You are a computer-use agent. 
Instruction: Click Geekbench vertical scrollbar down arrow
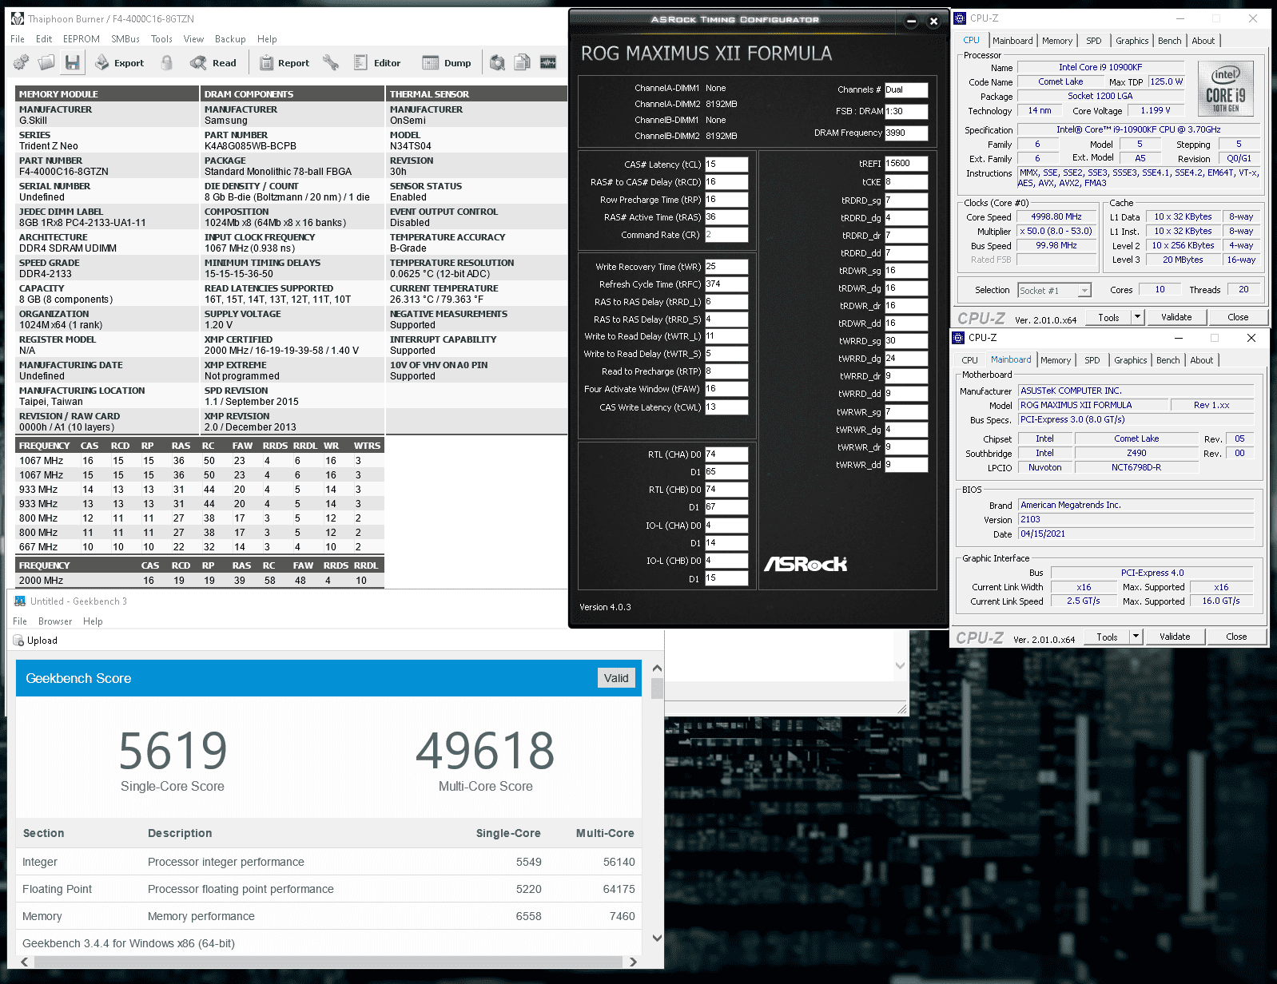pos(657,938)
